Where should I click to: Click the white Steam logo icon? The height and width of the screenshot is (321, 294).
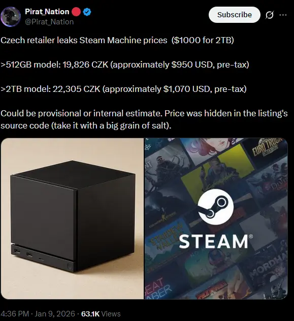click(x=216, y=207)
